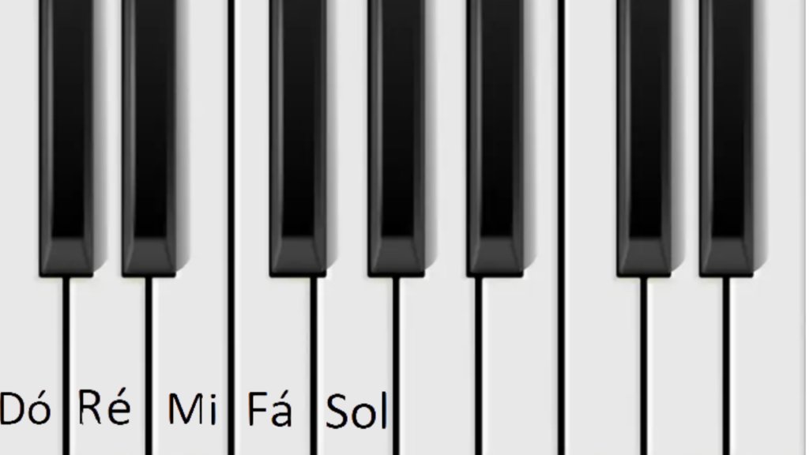This screenshot has width=809, height=455.
Task: Play the rightmost black key
Action: click(727, 137)
